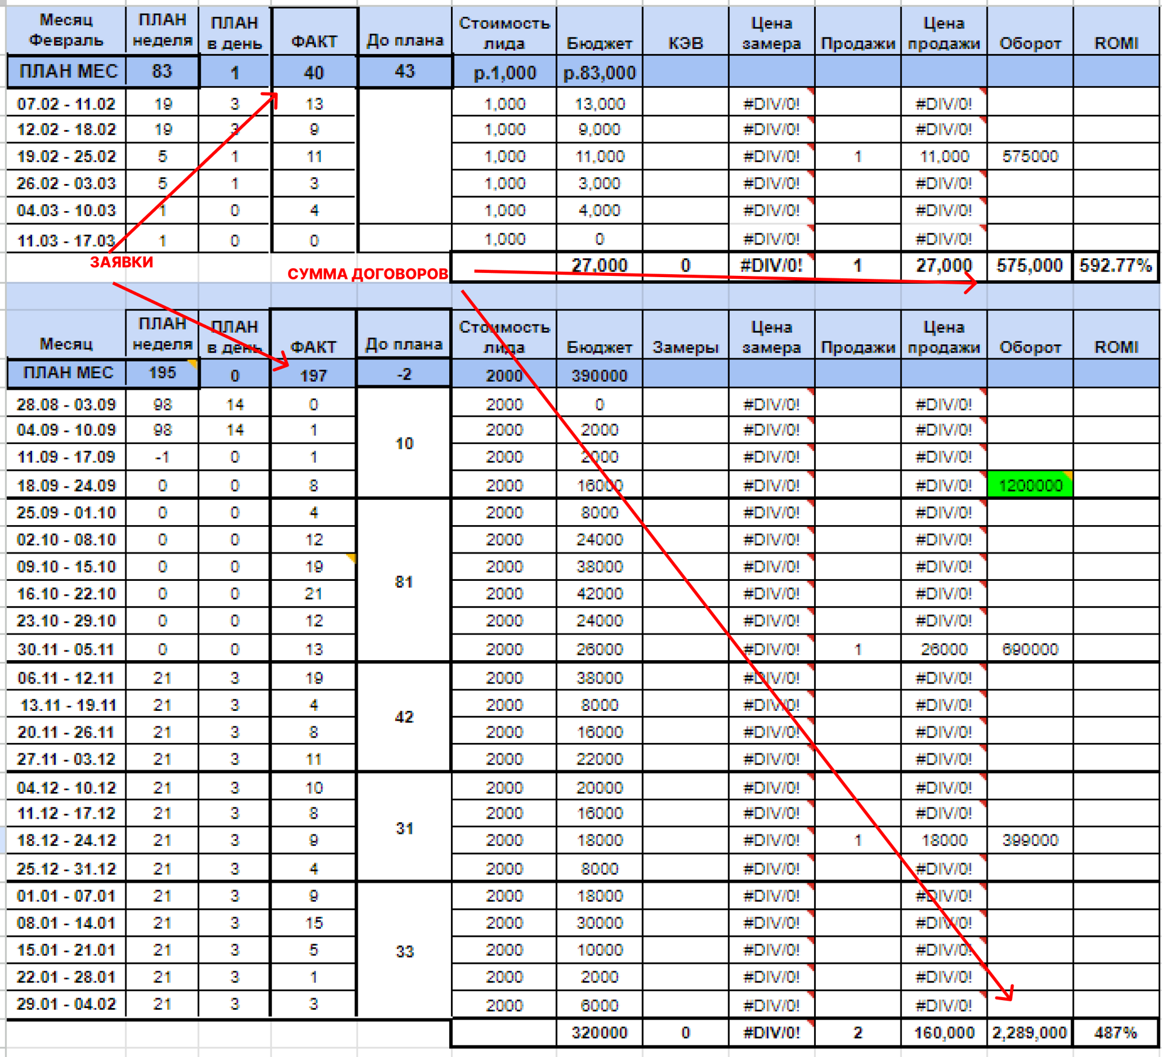Select the -2 До плана cell
This screenshot has width=1162, height=1057.
click(x=404, y=375)
